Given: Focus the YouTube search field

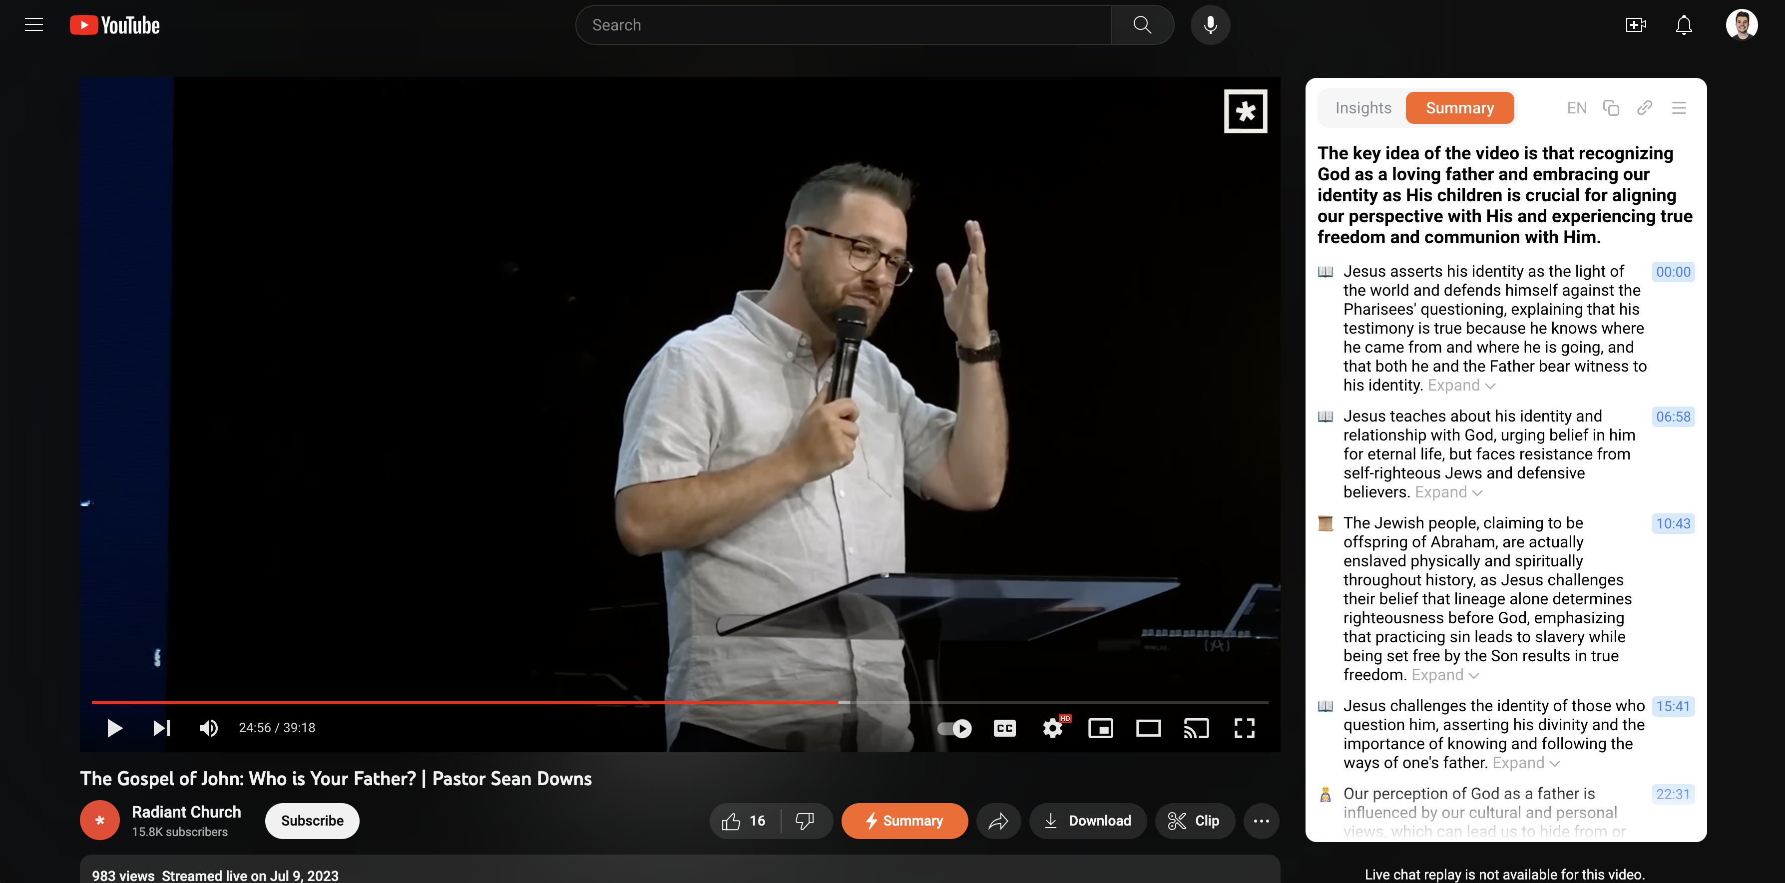Looking at the screenshot, I should tap(843, 25).
